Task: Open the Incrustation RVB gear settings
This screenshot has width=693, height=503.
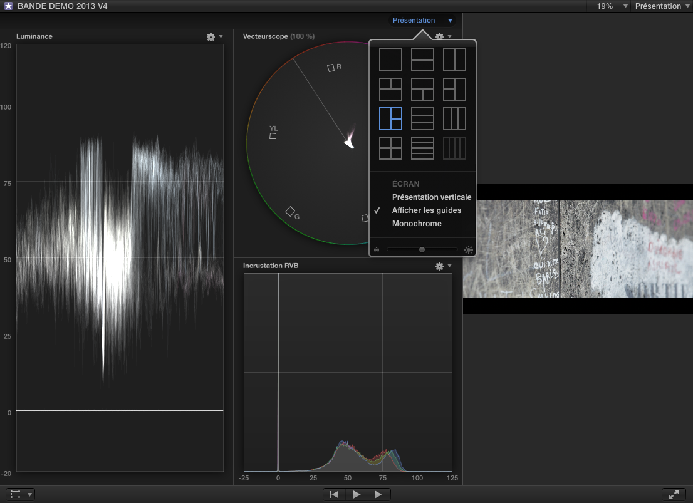Action: pyautogui.click(x=439, y=266)
